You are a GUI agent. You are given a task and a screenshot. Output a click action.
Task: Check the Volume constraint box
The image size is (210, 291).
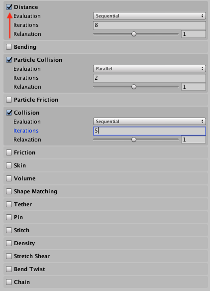point(9,178)
